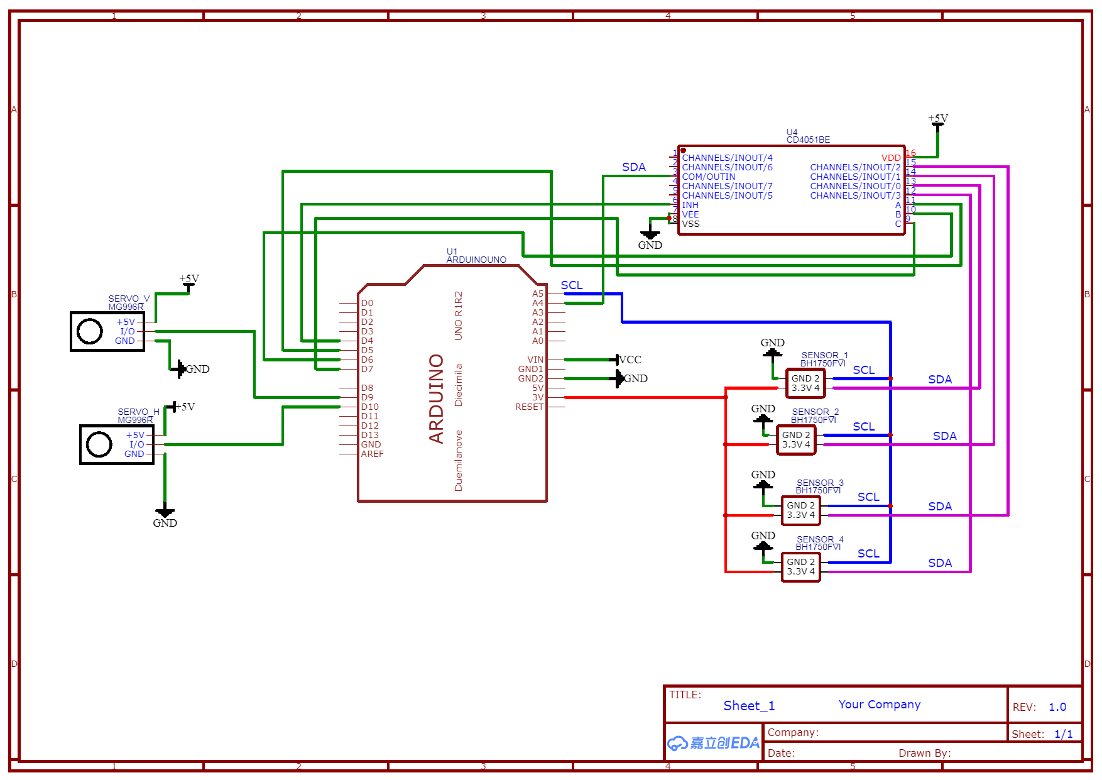Click the Your Company text field
Viewport: 1102px width, 780px height.
pos(880,705)
